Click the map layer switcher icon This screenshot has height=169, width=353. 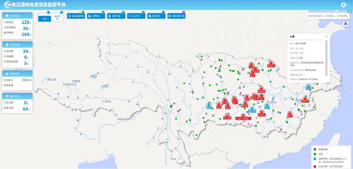[345, 24]
